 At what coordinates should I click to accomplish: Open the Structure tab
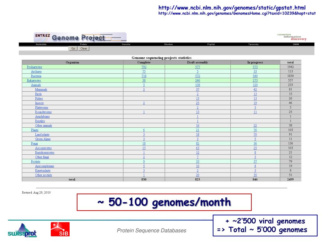coord(168,44)
